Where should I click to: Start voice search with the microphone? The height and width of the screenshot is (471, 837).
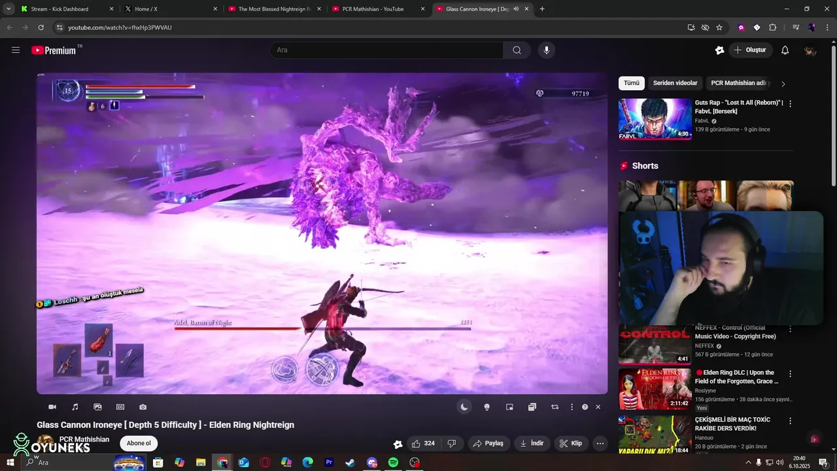click(x=547, y=50)
